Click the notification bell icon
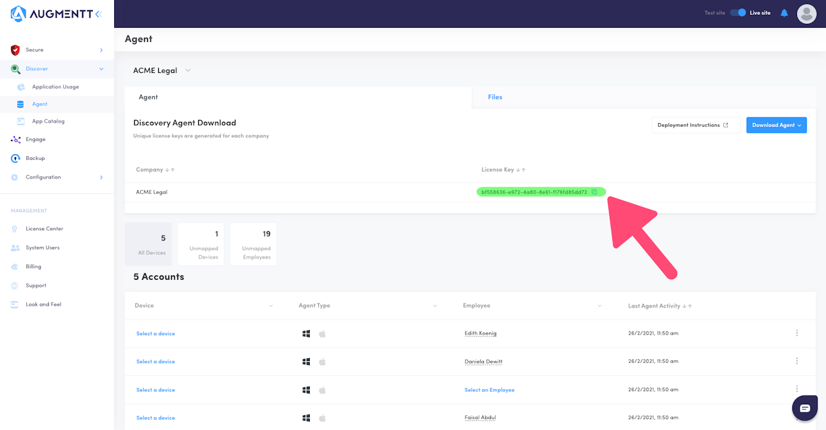Screen dimensions: 826x430 784,13
